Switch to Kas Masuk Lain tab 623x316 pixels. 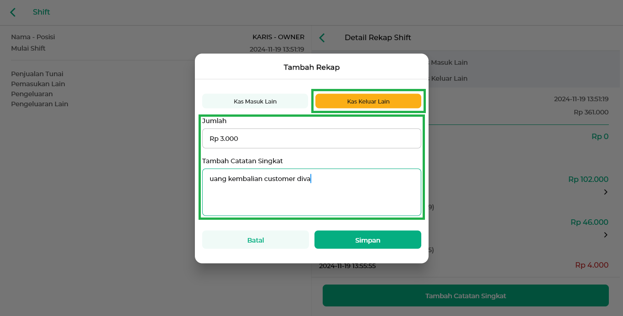(255, 101)
